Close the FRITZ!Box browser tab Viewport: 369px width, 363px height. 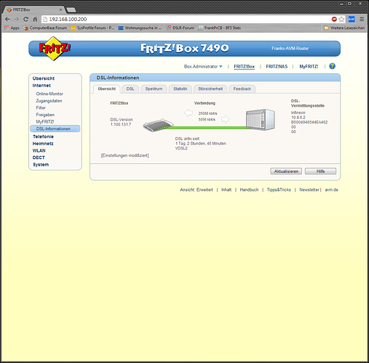(60, 9)
